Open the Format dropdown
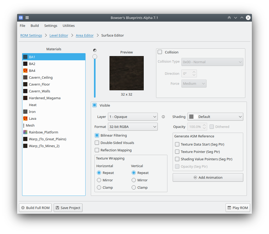 click(x=133, y=127)
